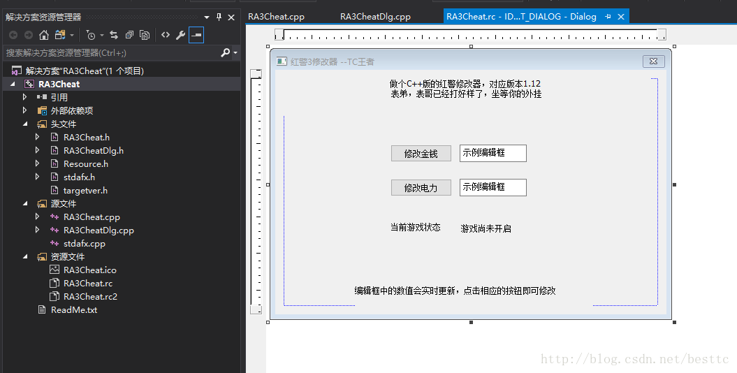737x373 pixels.
Task: Toggle Preview Selected Items button
Action: 196,35
